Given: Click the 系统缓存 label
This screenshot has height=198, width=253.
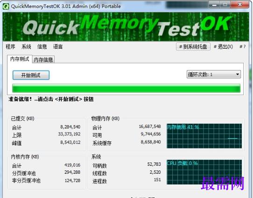Looking at the screenshot, I should [x=102, y=143].
